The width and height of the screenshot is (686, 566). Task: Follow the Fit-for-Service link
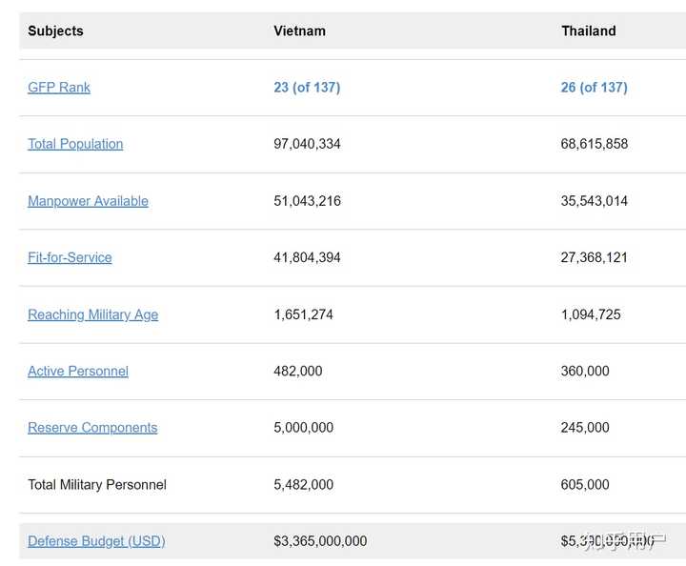click(70, 257)
